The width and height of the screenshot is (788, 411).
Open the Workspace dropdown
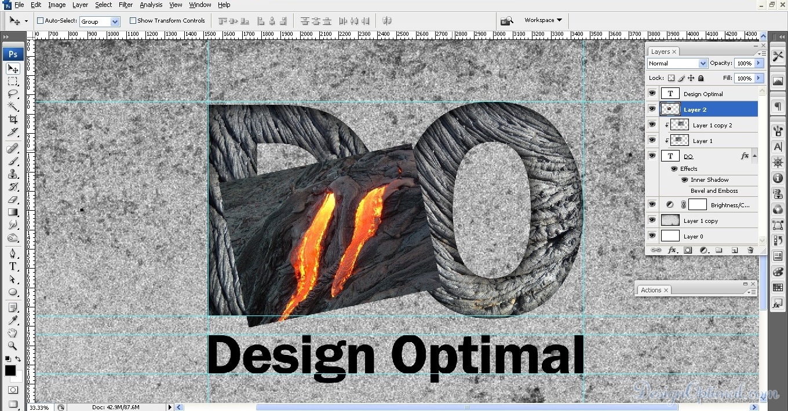pyautogui.click(x=543, y=20)
